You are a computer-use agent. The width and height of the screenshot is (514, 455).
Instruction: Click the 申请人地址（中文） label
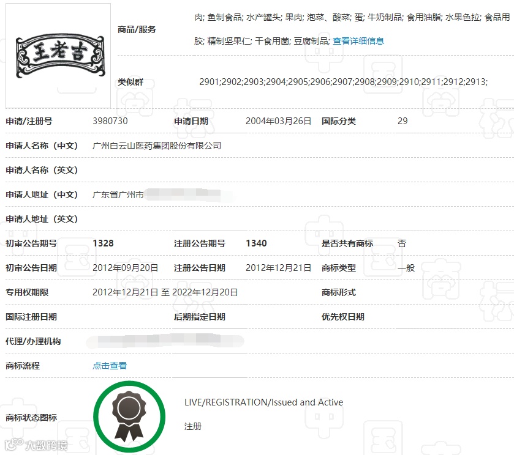(x=42, y=194)
